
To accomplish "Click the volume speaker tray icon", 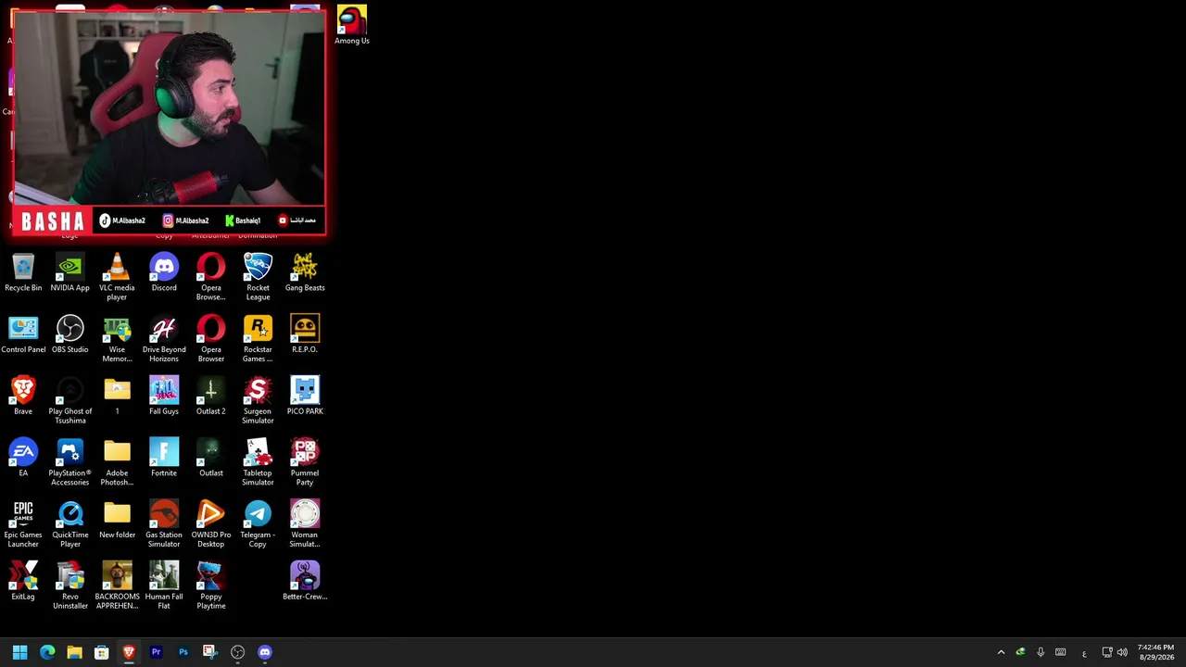I will tap(1122, 652).
